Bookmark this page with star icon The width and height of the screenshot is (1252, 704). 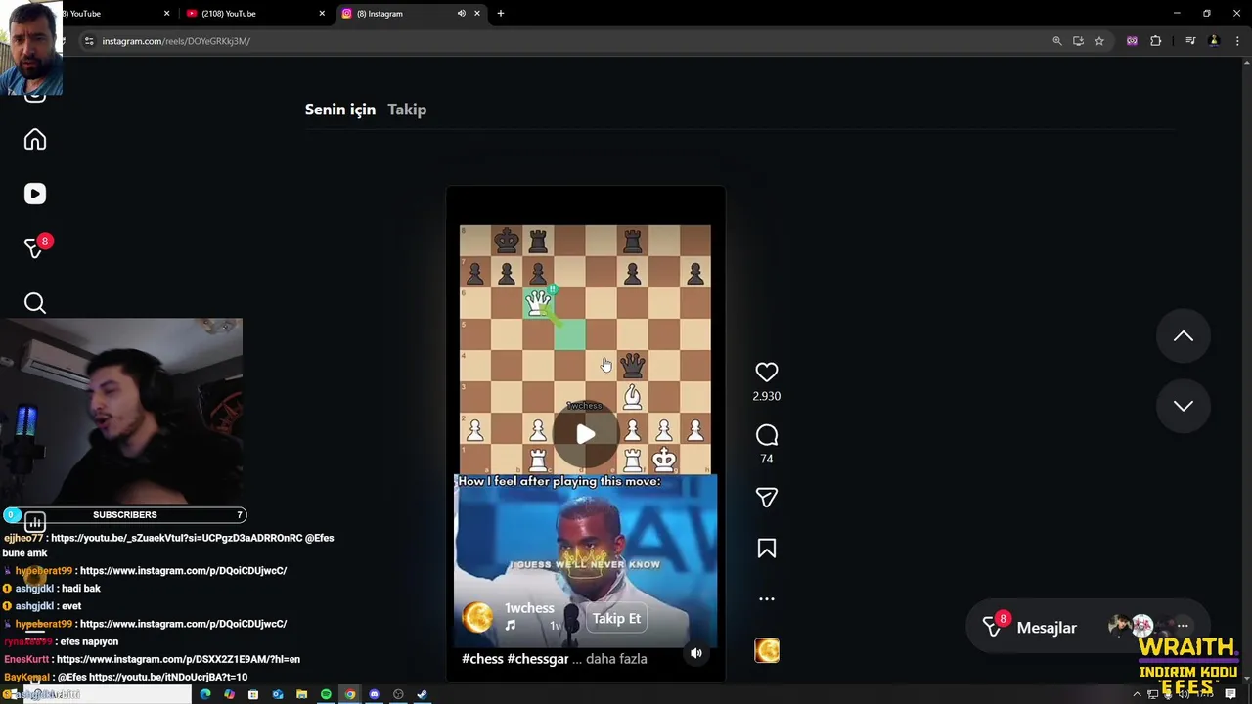1099,41
